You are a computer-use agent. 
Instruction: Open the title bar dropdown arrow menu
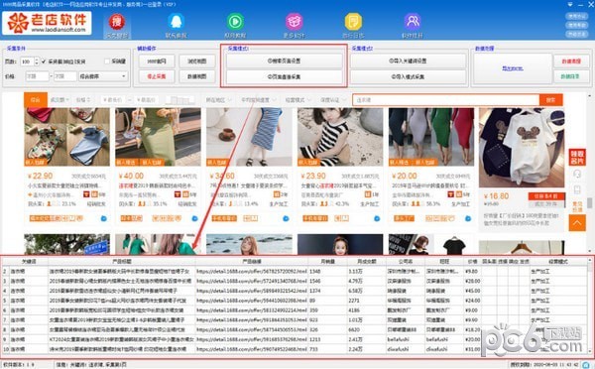point(570,4)
